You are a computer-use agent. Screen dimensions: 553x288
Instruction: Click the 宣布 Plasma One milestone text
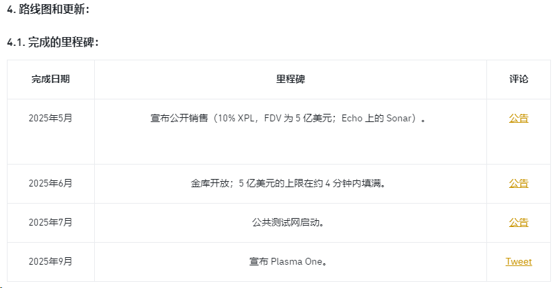pos(288,261)
